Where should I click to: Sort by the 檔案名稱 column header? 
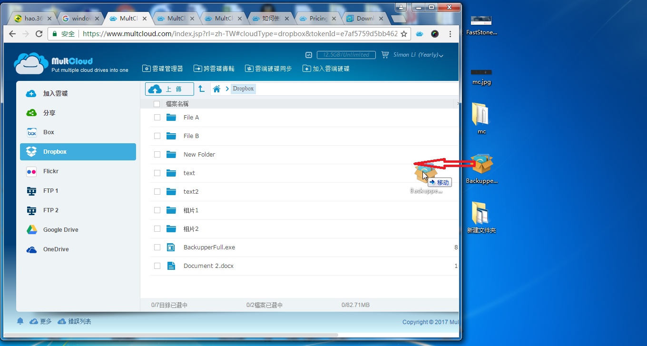pyautogui.click(x=177, y=104)
